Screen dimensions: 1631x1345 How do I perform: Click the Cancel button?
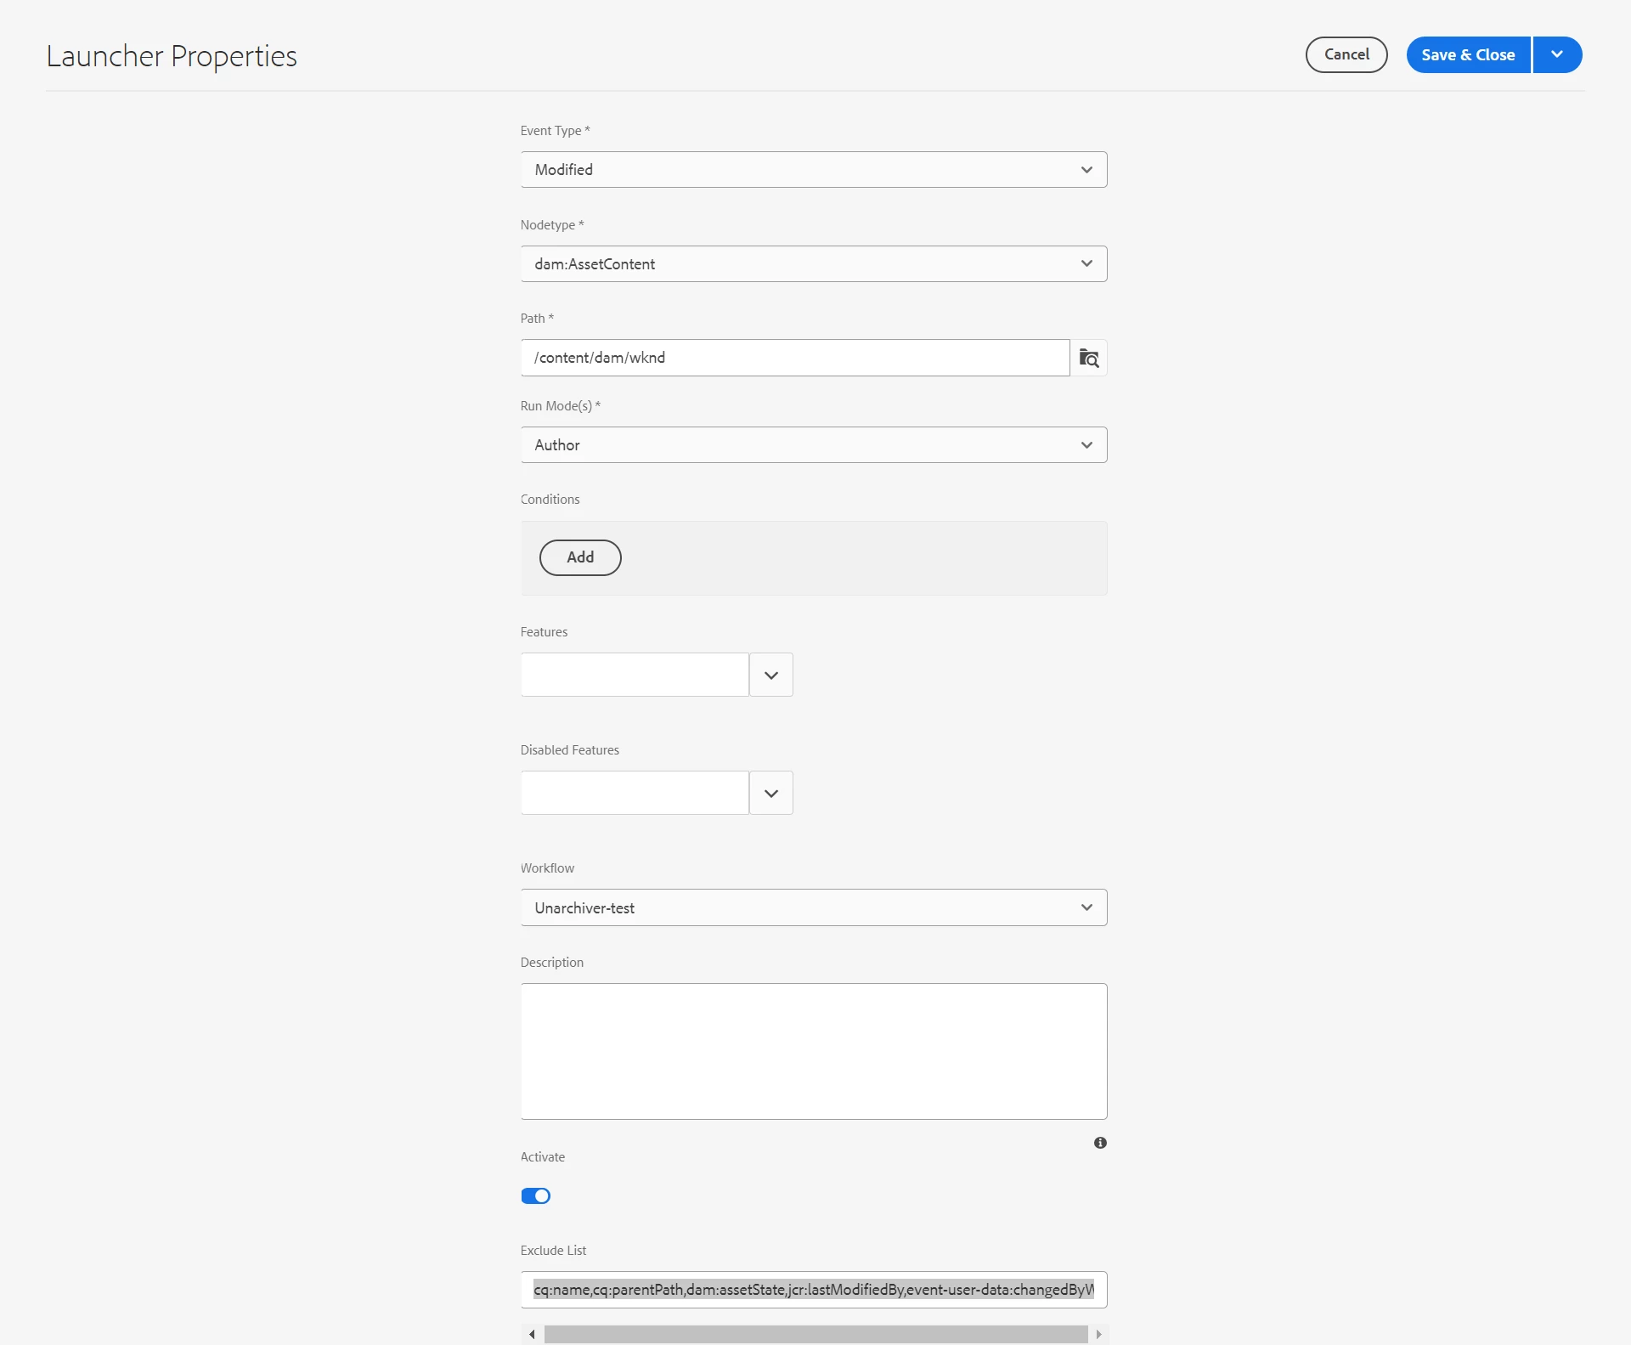(1346, 54)
